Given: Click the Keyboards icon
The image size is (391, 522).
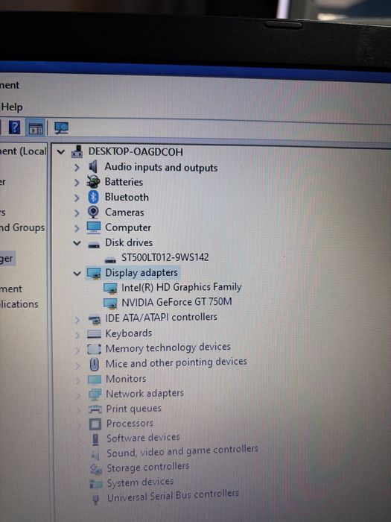Looking at the screenshot, I should click(x=94, y=334).
